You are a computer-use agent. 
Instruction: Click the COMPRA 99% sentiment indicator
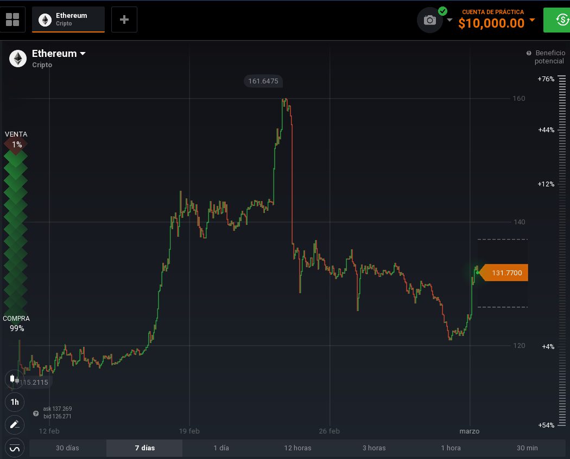tap(16, 324)
